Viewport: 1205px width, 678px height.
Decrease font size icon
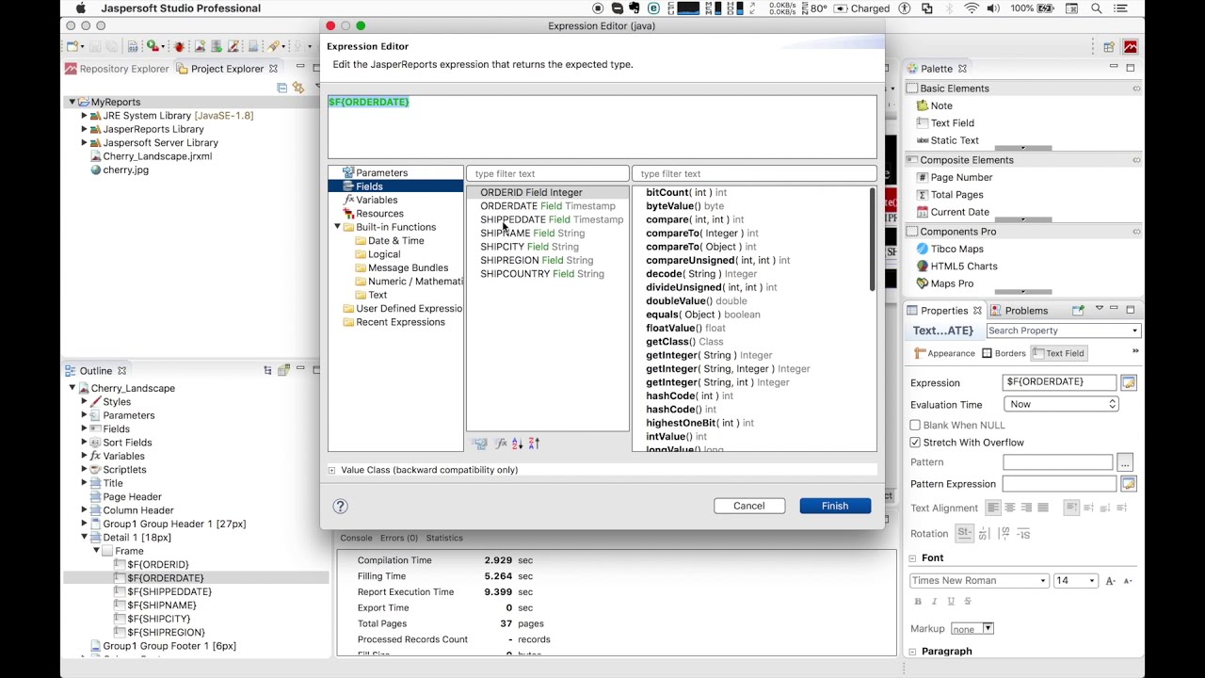[1128, 581]
